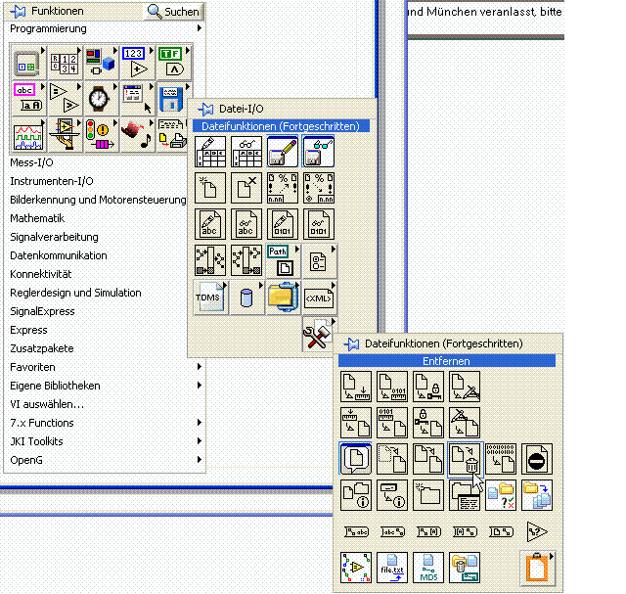Select the List Folder function
Screen dimensions: 626x594
465,495
